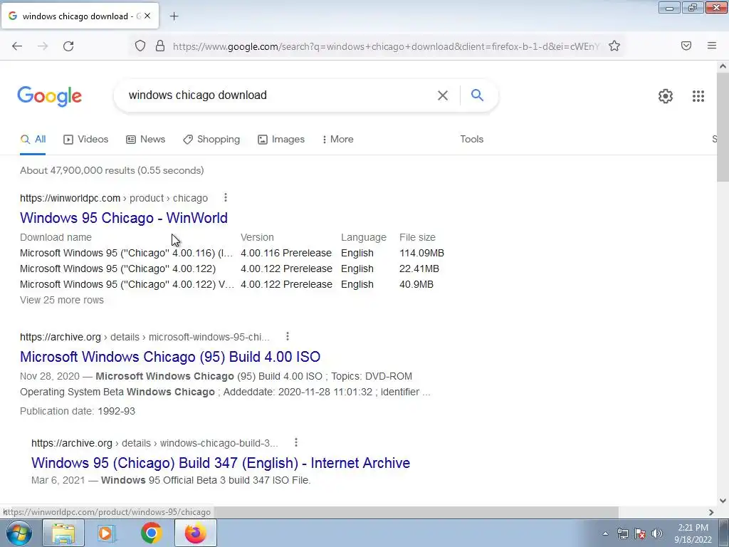Open the Firefox hamburger menu
The image size is (729, 547).
pyautogui.click(x=712, y=46)
